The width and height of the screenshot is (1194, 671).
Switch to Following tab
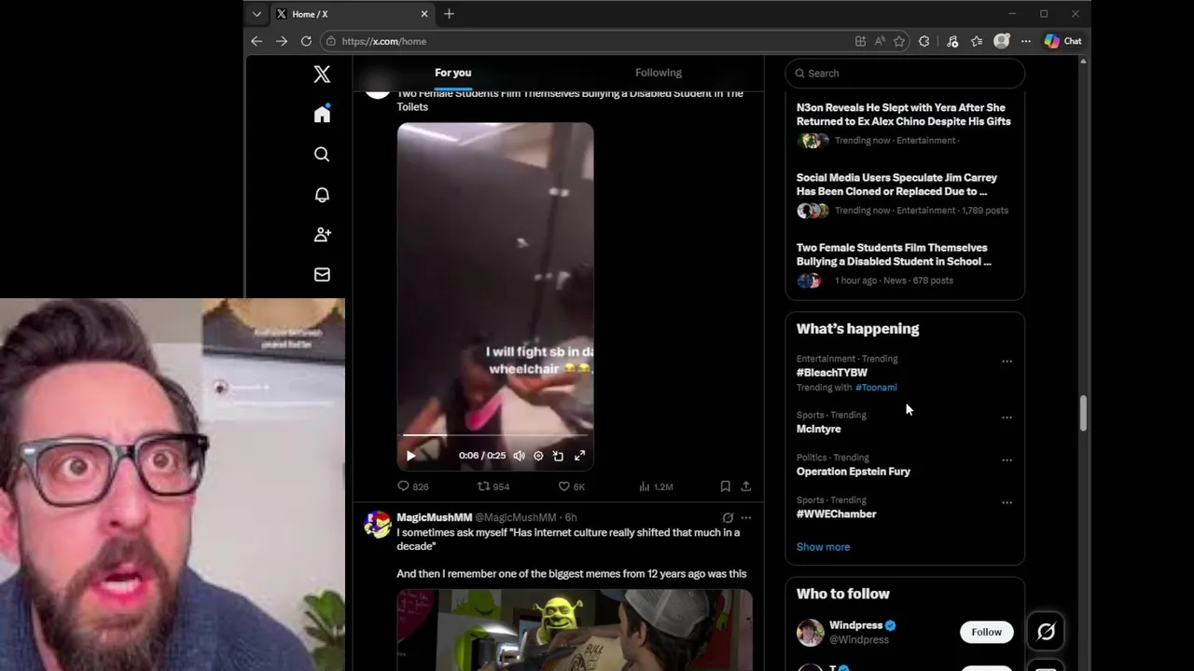click(x=659, y=73)
